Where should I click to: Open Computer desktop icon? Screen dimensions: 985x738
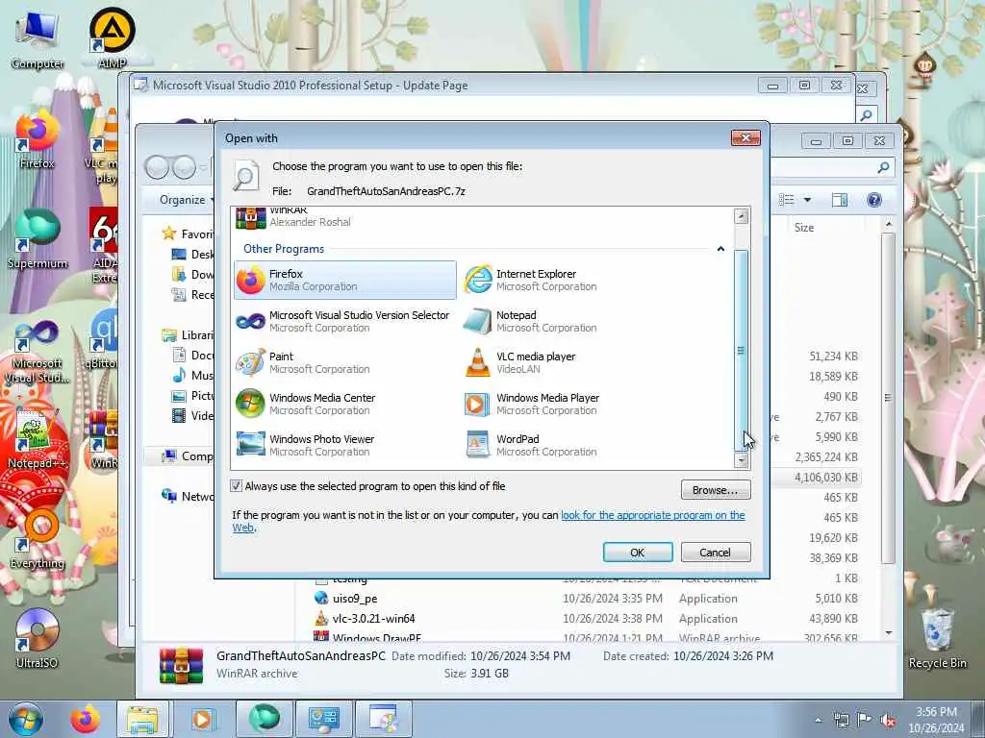pos(38,40)
